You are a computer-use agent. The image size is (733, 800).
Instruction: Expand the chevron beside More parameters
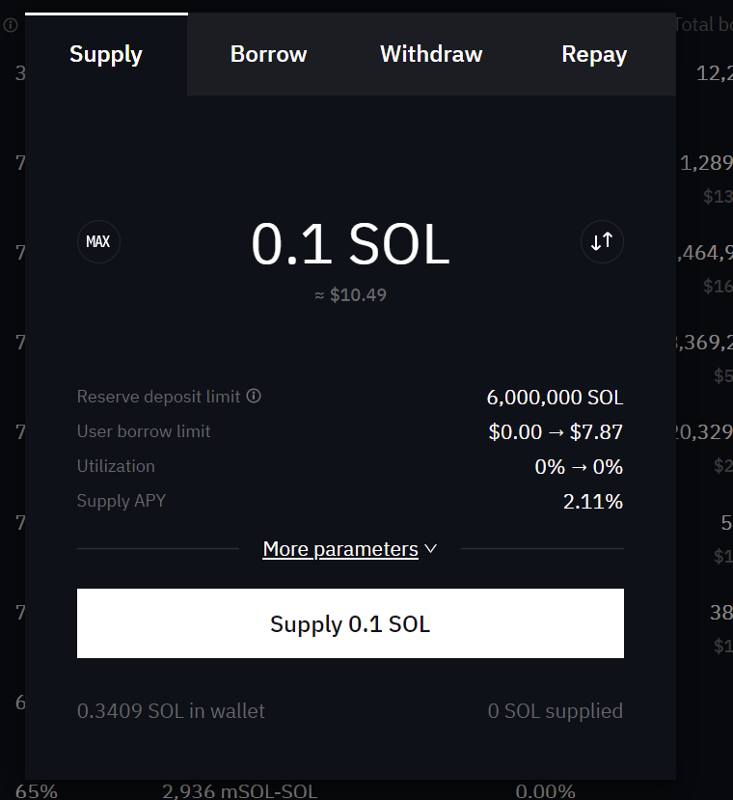(x=431, y=549)
